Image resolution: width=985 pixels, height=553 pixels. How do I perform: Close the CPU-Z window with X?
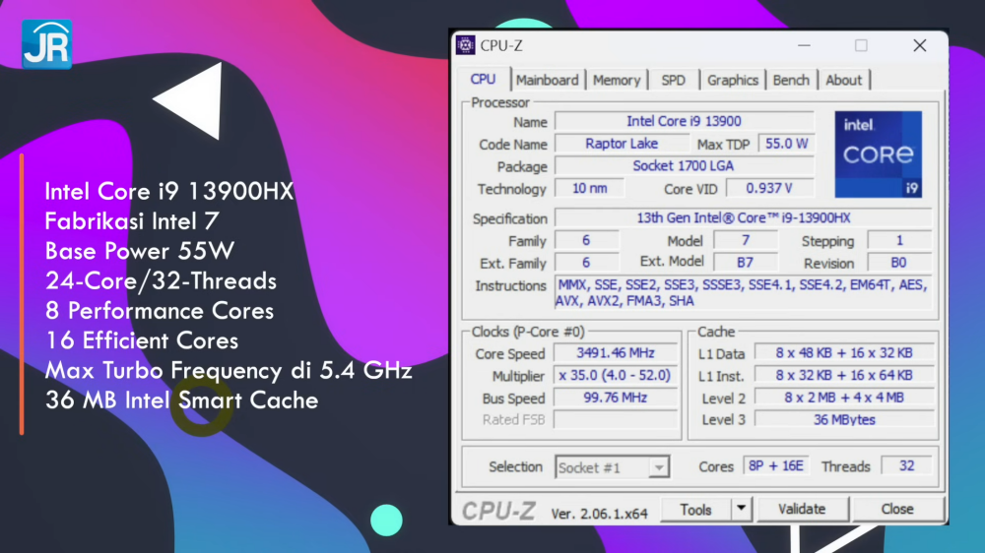coord(919,45)
